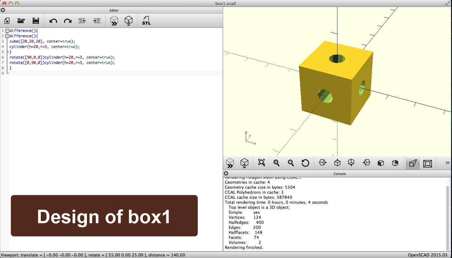
Task: Switch to the Top view
Action: 337,163
